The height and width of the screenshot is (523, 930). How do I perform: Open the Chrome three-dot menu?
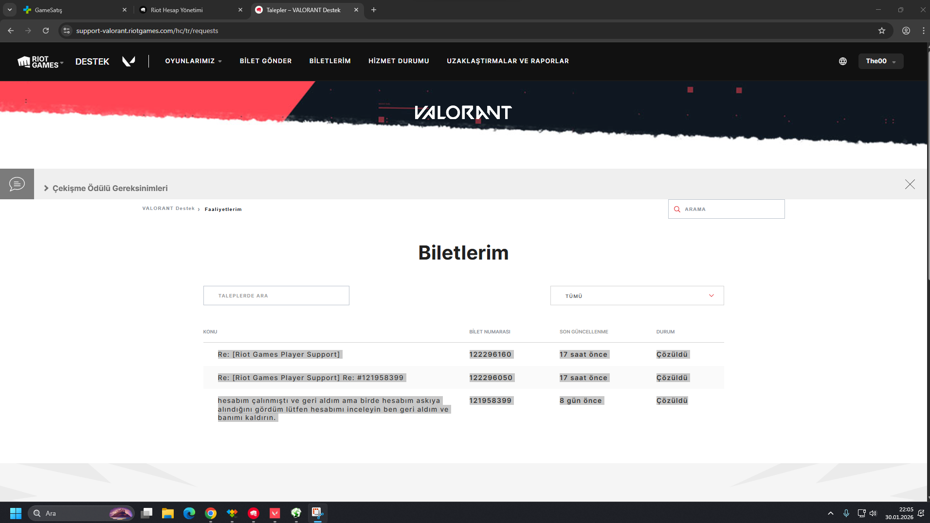pyautogui.click(x=923, y=31)
